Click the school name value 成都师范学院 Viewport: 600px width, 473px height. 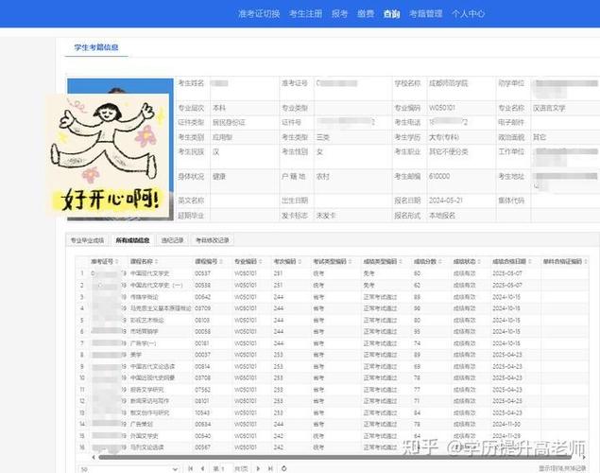448,83
